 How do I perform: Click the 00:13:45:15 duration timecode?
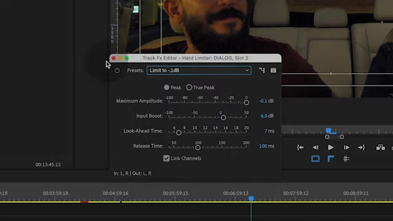[x=48, y=165]
